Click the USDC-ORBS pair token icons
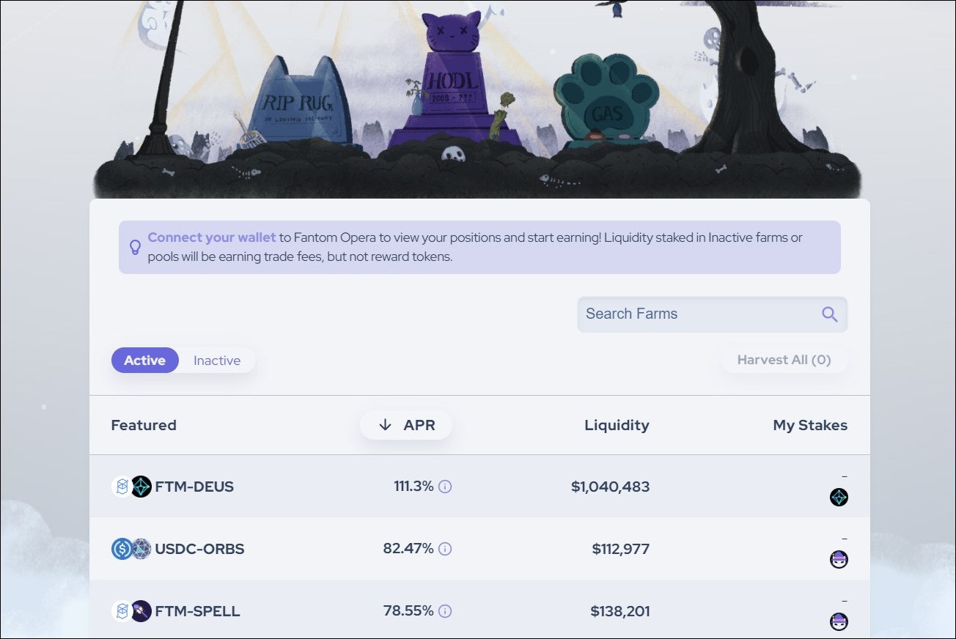Image resolution: width=956 pixels, height=639 pixels. coord(131,549)
